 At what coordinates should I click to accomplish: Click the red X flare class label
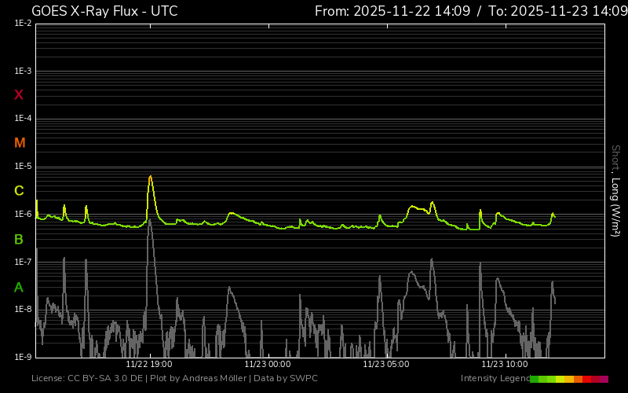coord(19,95)
